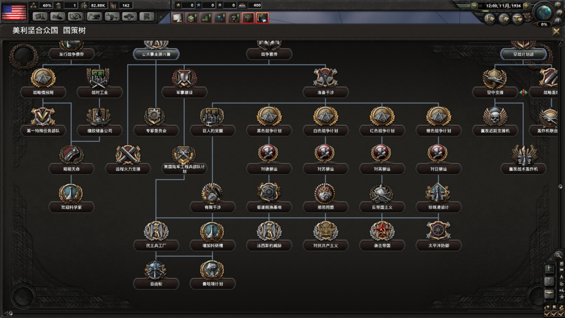Select the 巨人的觉醒 focus
565x318 pixels.
[x=212, y=121]
